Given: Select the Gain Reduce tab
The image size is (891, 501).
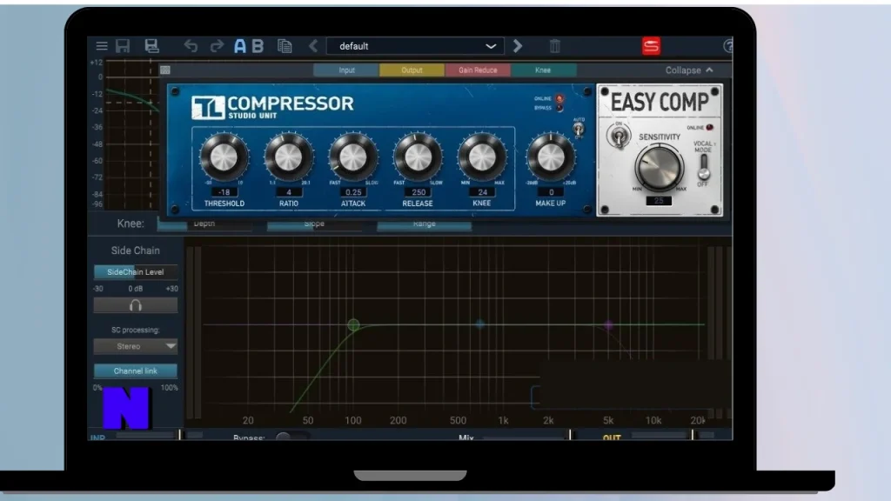Looking at the screenshot, I should pos(478,70).
